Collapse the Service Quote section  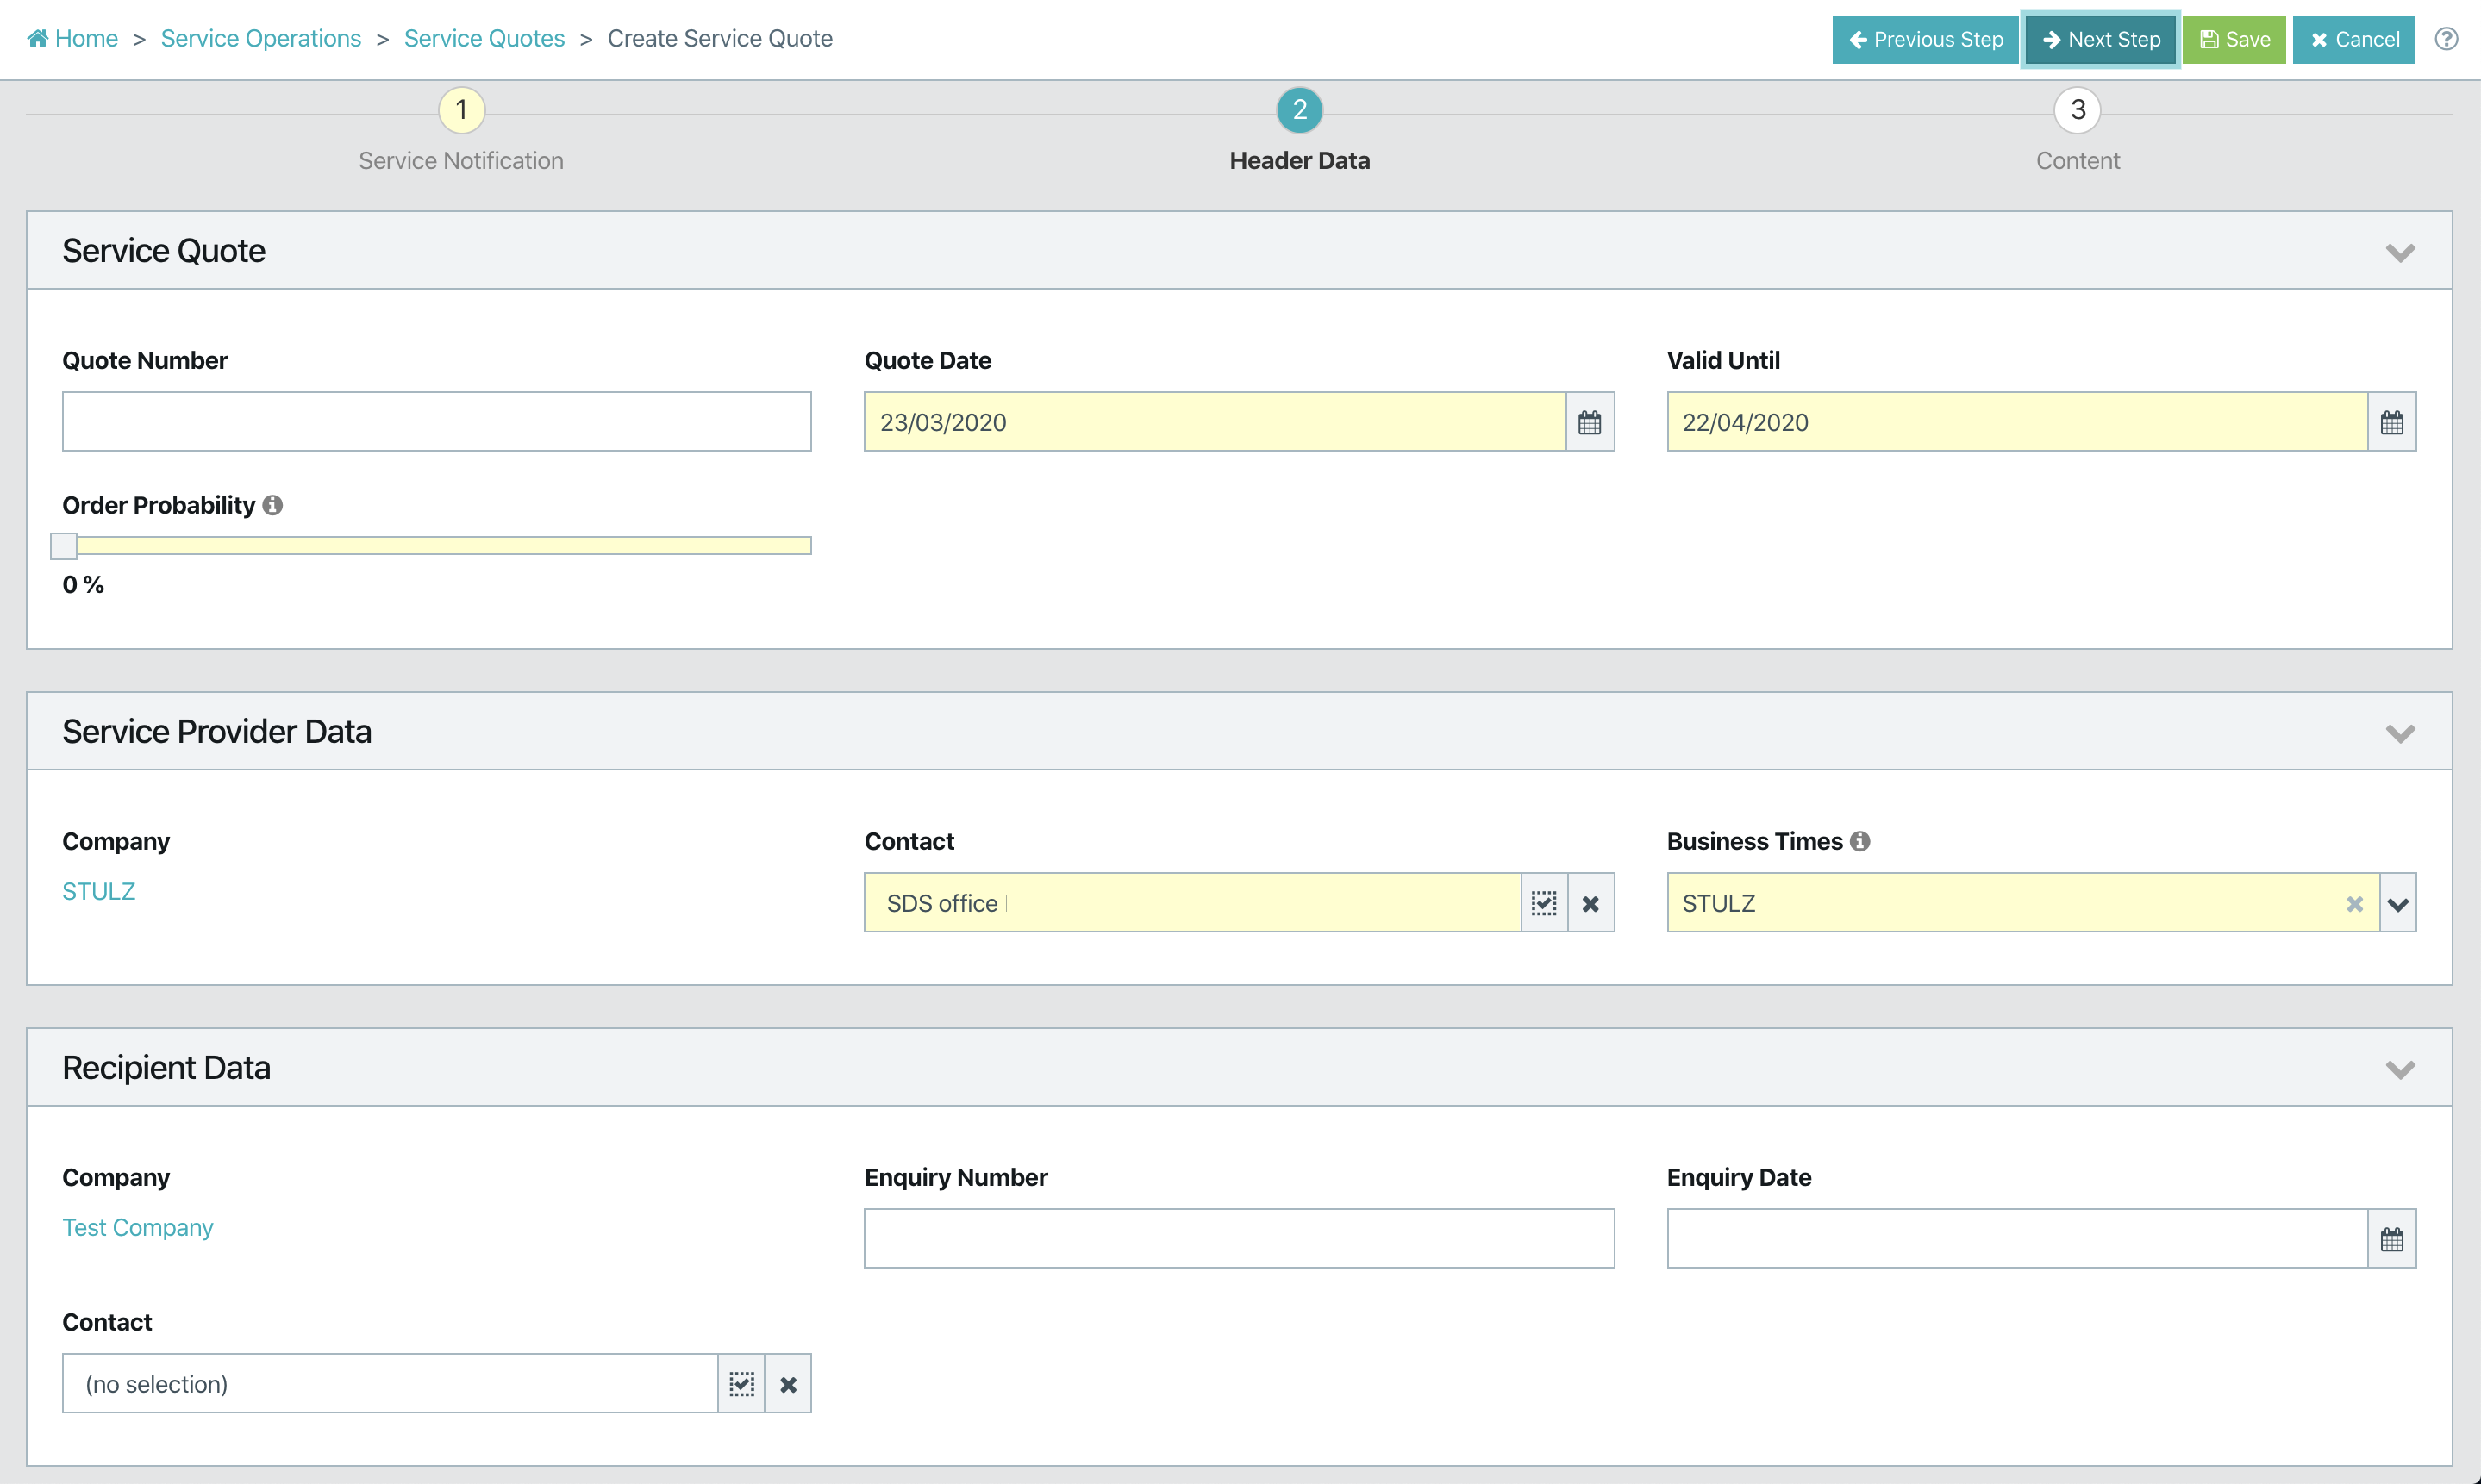[2400, 252]
